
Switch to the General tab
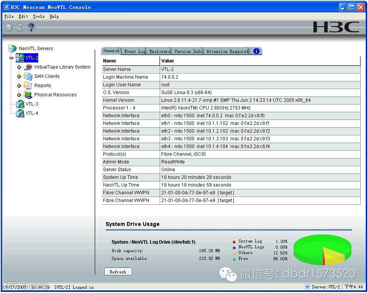pyautogui.click(x=111, y=51)
